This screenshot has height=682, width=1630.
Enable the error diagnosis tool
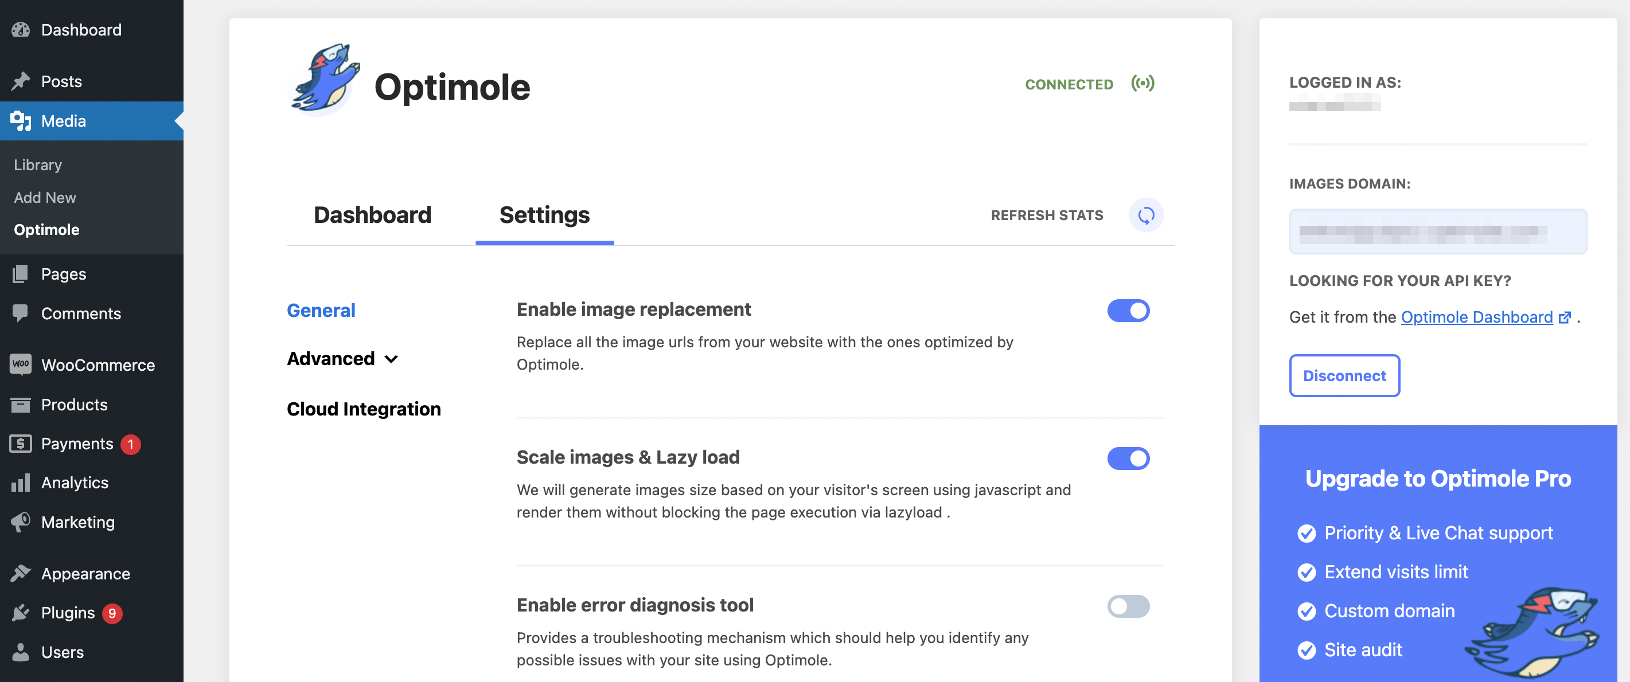[x=1129, y=606]
